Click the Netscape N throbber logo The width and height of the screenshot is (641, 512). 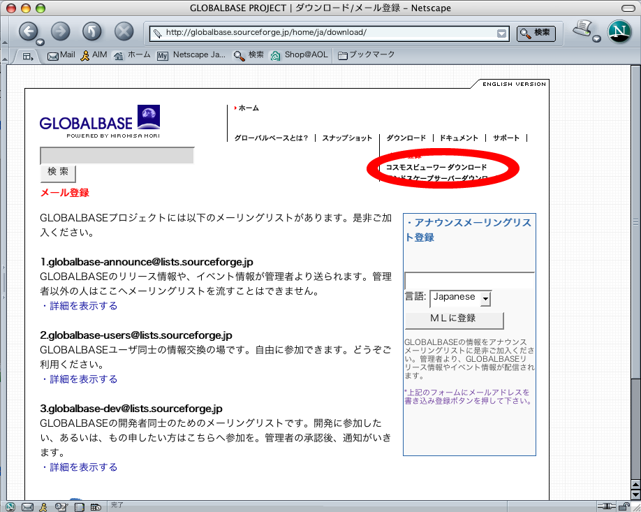click(620, 31)
